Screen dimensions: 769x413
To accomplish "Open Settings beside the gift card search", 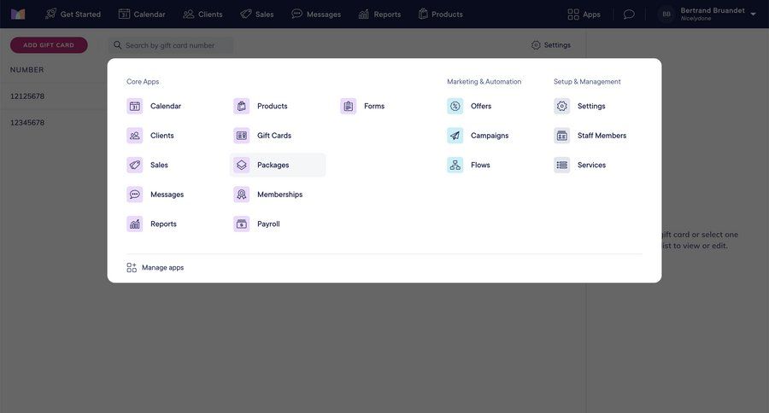I will [551, 45].
